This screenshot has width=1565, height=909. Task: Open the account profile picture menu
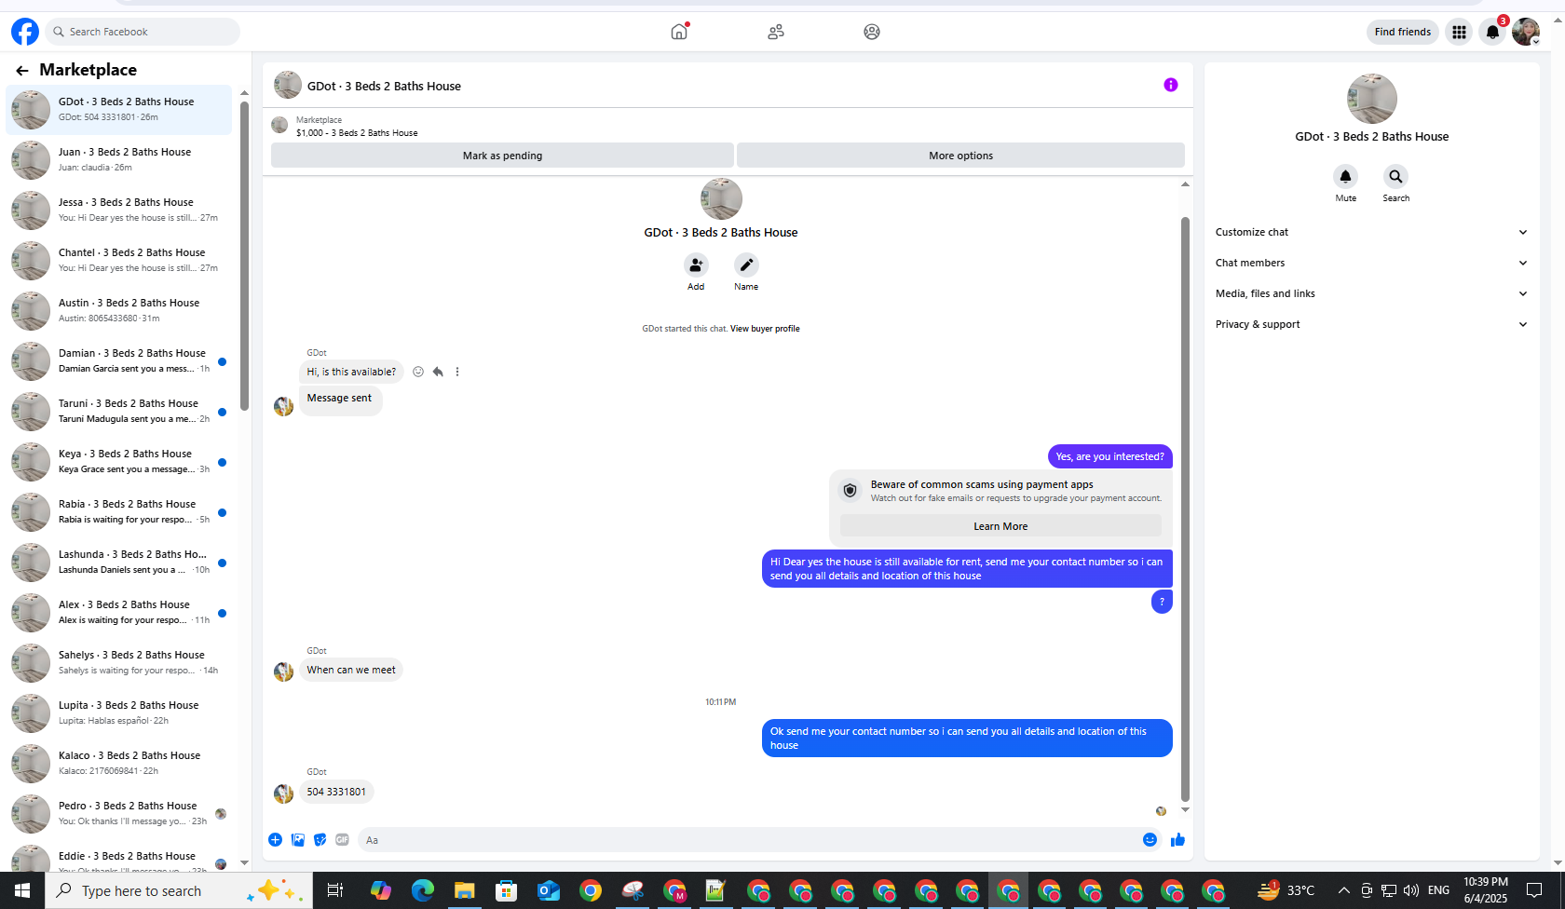pos(1526,32)
